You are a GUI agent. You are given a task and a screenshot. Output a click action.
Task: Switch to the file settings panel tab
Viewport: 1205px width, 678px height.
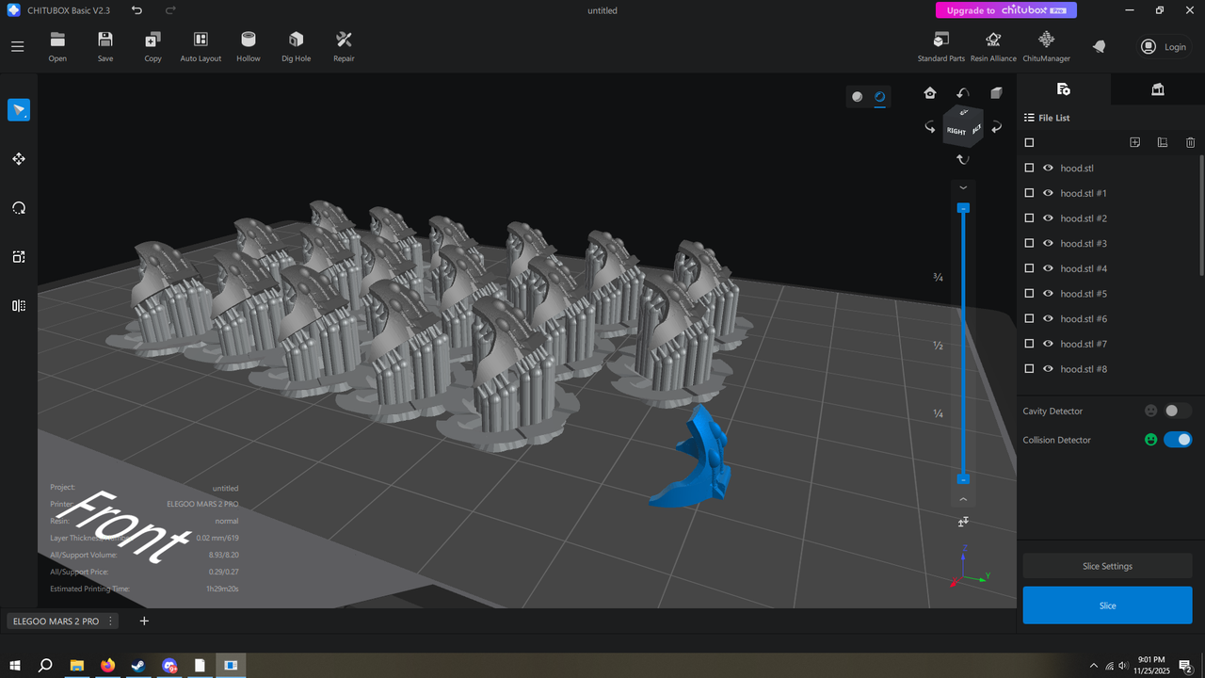(x=1064, y=89)
